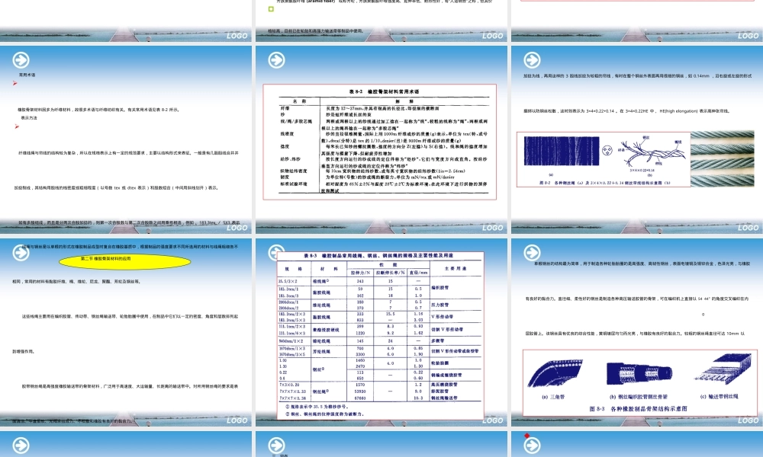763x457 pixels.
Task: Select the yellow ellipse titled 第二节 橡胶骨架材料的应用
Action: [x=125, y=261]
